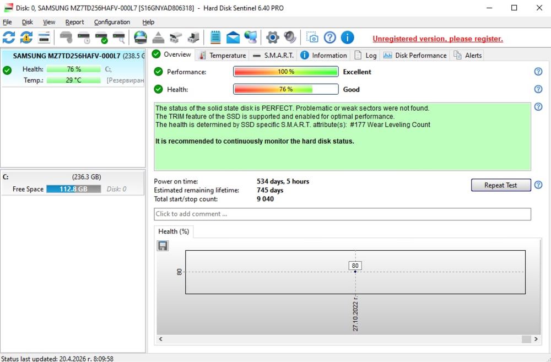The image size is (551, 362).
Task: Click the 9 040 start/stop count value
Action: 265,199
